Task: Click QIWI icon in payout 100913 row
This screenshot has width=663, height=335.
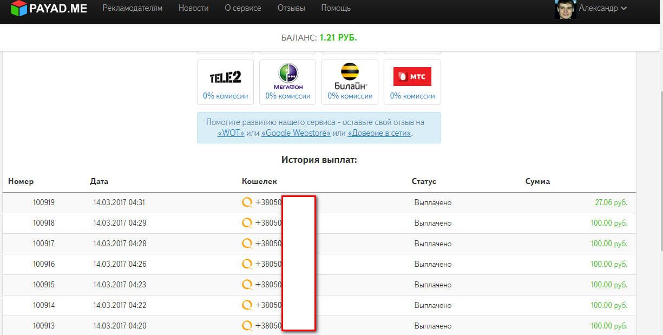Action: click(x=247, y=326)
